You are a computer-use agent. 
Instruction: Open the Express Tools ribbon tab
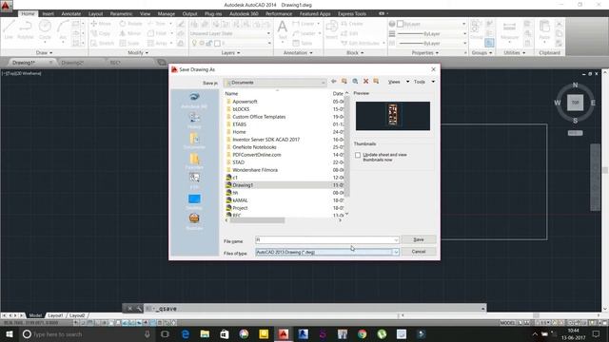pyautogui.click(x=351, y=13)
